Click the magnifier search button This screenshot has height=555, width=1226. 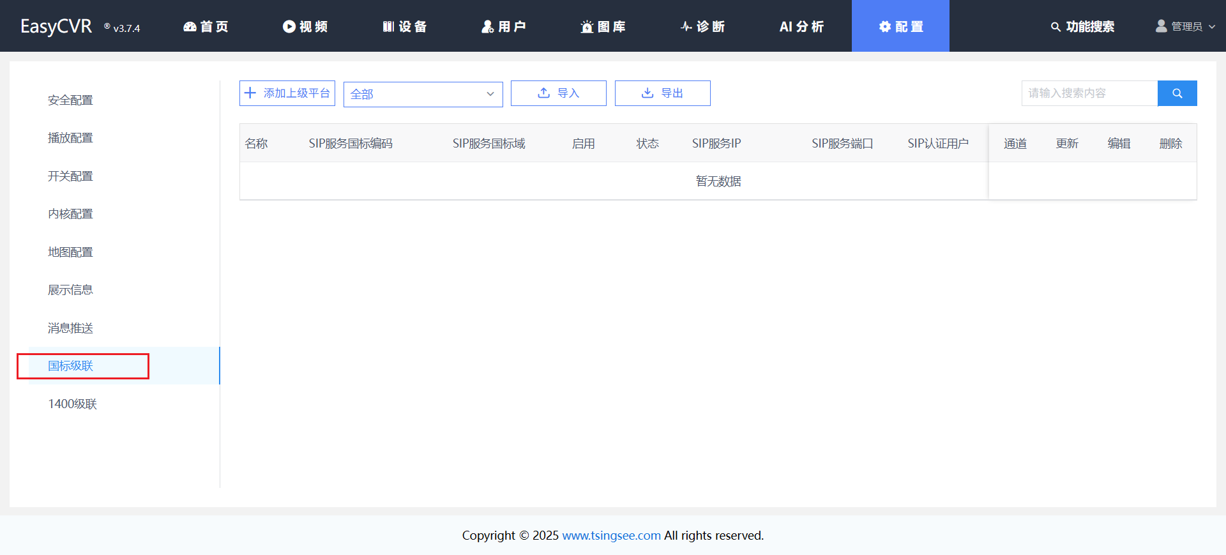(x=1177, y=93)
